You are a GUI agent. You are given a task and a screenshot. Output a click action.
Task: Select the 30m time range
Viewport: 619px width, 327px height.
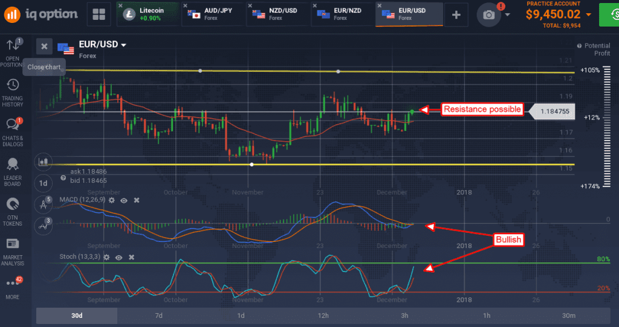tap(568, 316)
